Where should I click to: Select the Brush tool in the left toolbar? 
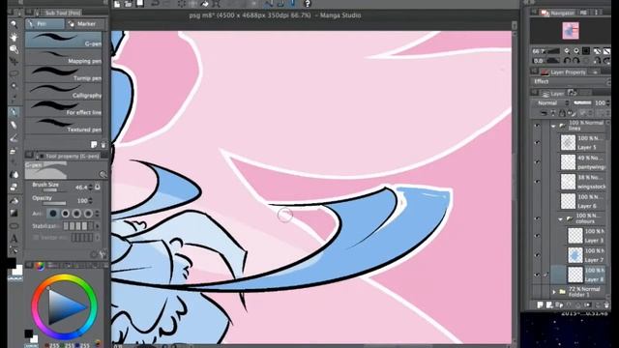[x=14, y=137]
